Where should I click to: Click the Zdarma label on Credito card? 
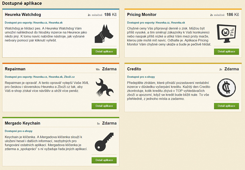232,69
